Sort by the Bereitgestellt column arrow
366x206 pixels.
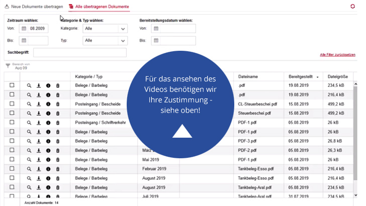(x=317, y=76)
